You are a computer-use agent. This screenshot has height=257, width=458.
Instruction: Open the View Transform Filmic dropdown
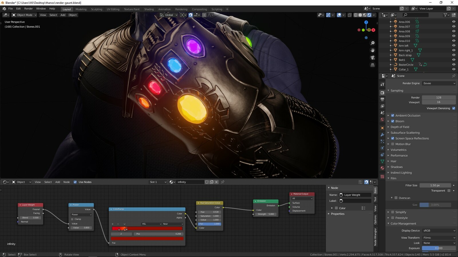point(439,238)
